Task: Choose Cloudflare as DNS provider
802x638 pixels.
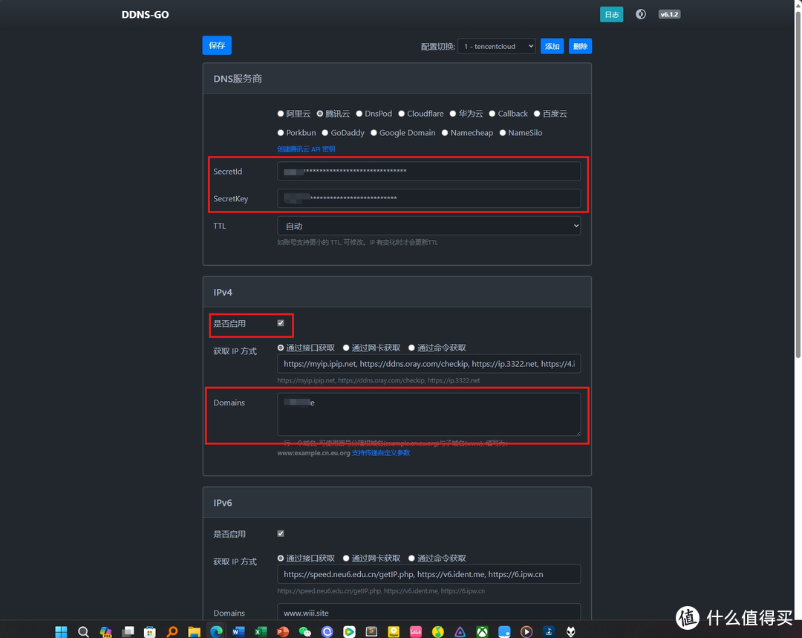Action: tap(402, 114)
